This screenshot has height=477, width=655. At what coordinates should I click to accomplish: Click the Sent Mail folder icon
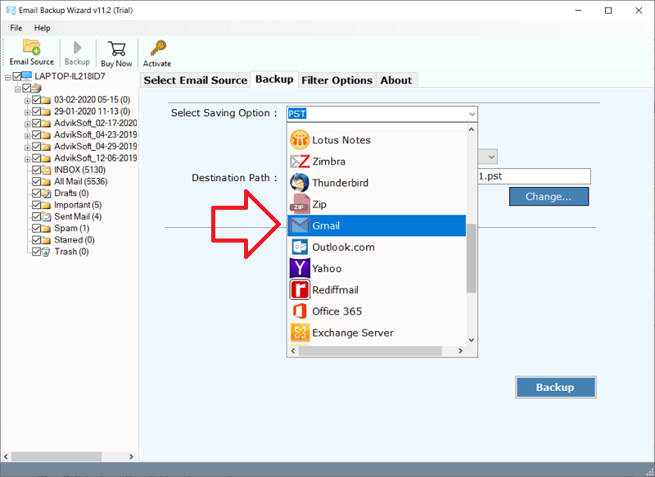(46, 216)
